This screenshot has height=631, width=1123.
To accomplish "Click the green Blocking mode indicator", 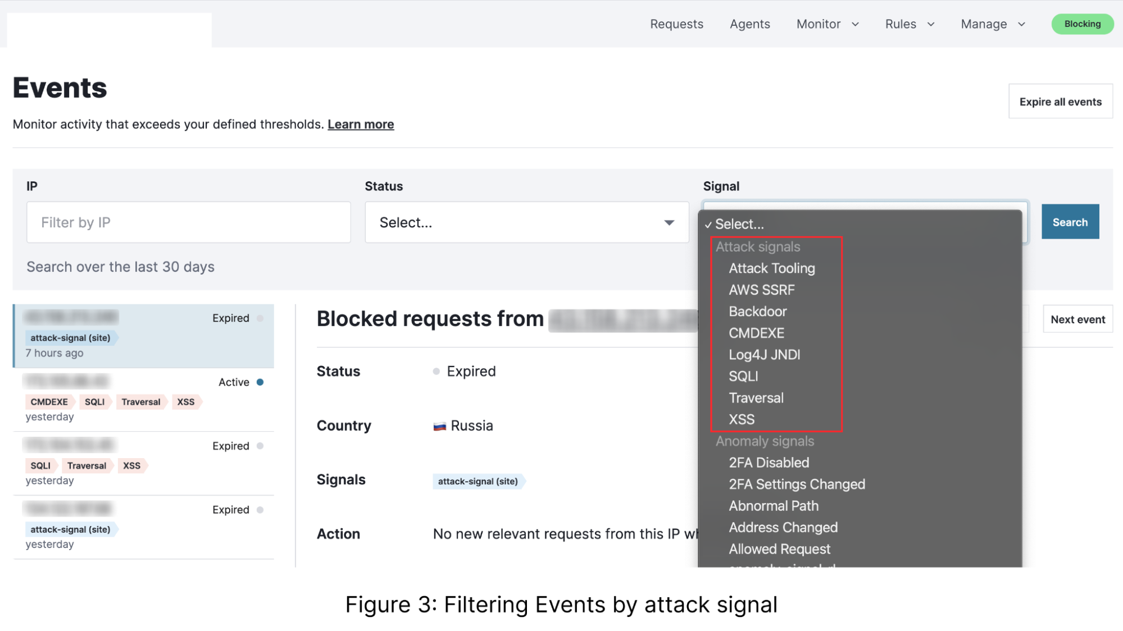I will tap(1081, 24).
